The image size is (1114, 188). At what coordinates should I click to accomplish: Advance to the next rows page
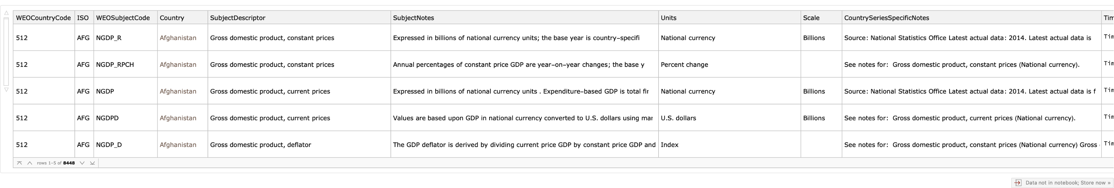[82, 163]
